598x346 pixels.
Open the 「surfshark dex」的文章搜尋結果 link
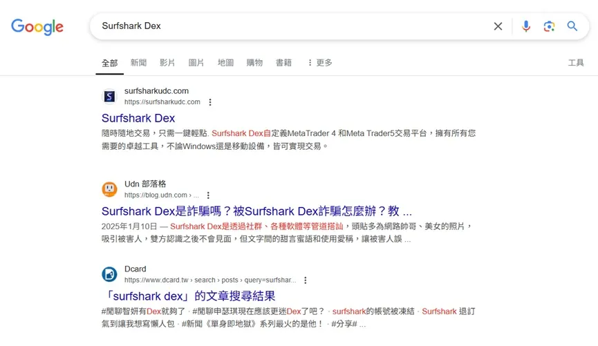(x=189, y=296)
